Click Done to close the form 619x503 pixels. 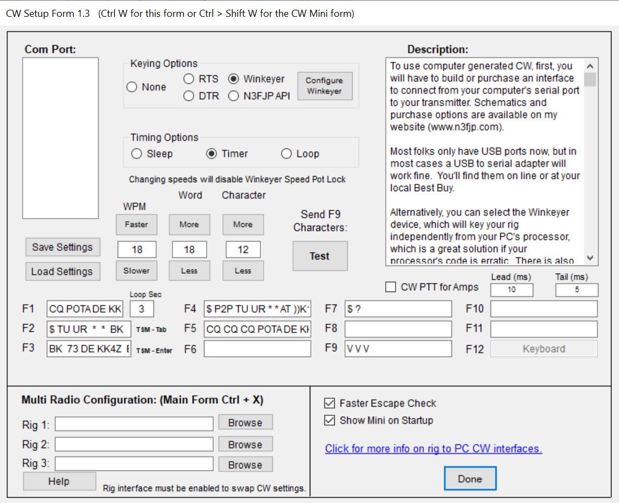click(470, 479)
